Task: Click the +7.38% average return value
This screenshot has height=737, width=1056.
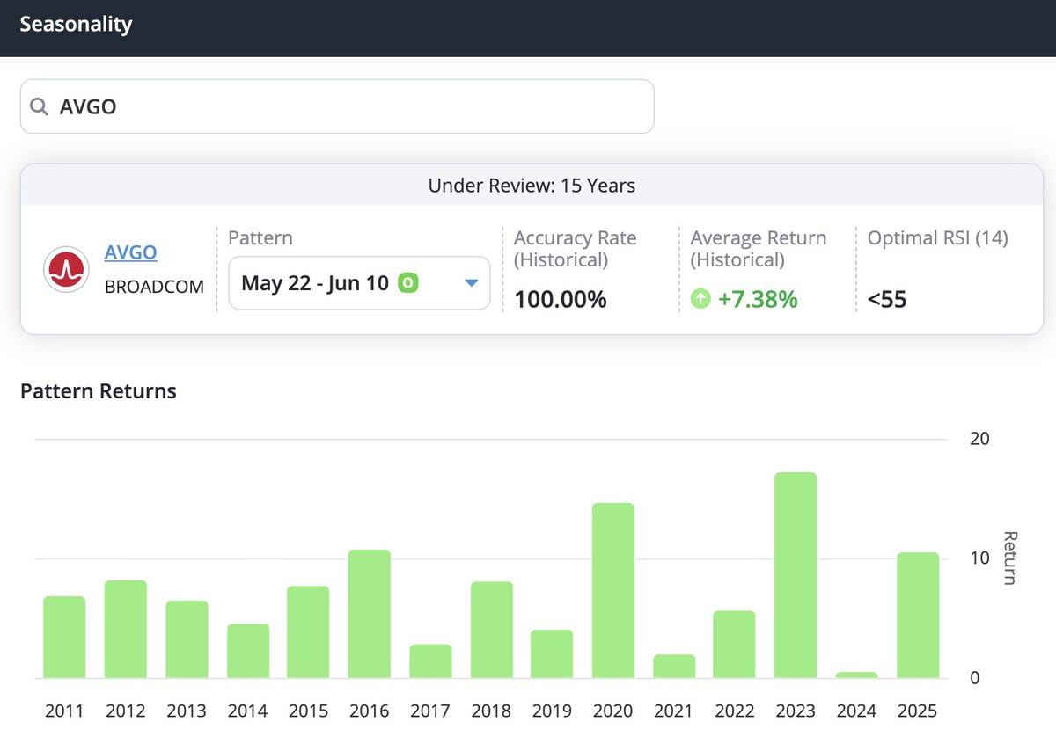Action: [x=758, y=299]
